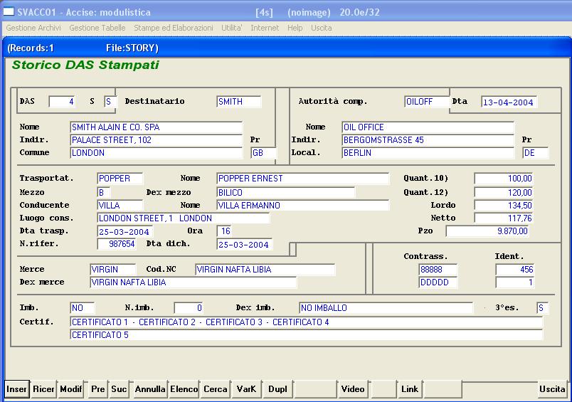Go to previous record with Pre

click(97, 389)
